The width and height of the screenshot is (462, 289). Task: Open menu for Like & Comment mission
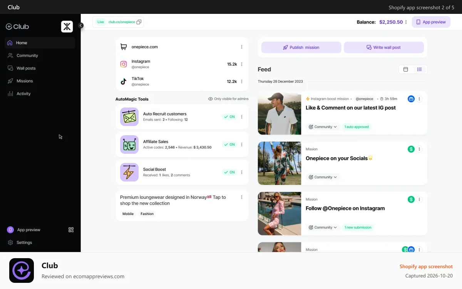420,99
